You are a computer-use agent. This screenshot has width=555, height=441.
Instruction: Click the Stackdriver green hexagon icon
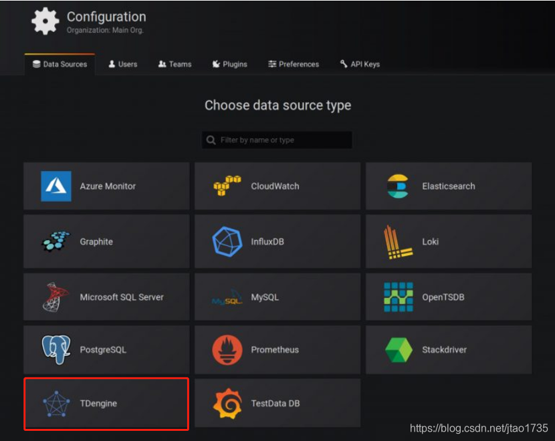click(x=399, y=349)
